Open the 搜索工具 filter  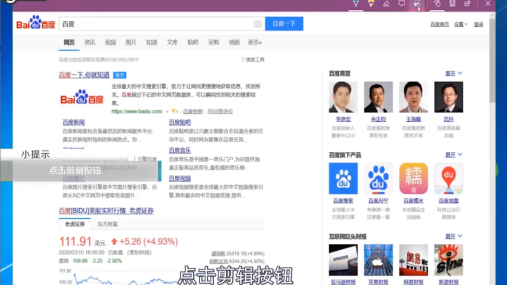click(252, 59)
